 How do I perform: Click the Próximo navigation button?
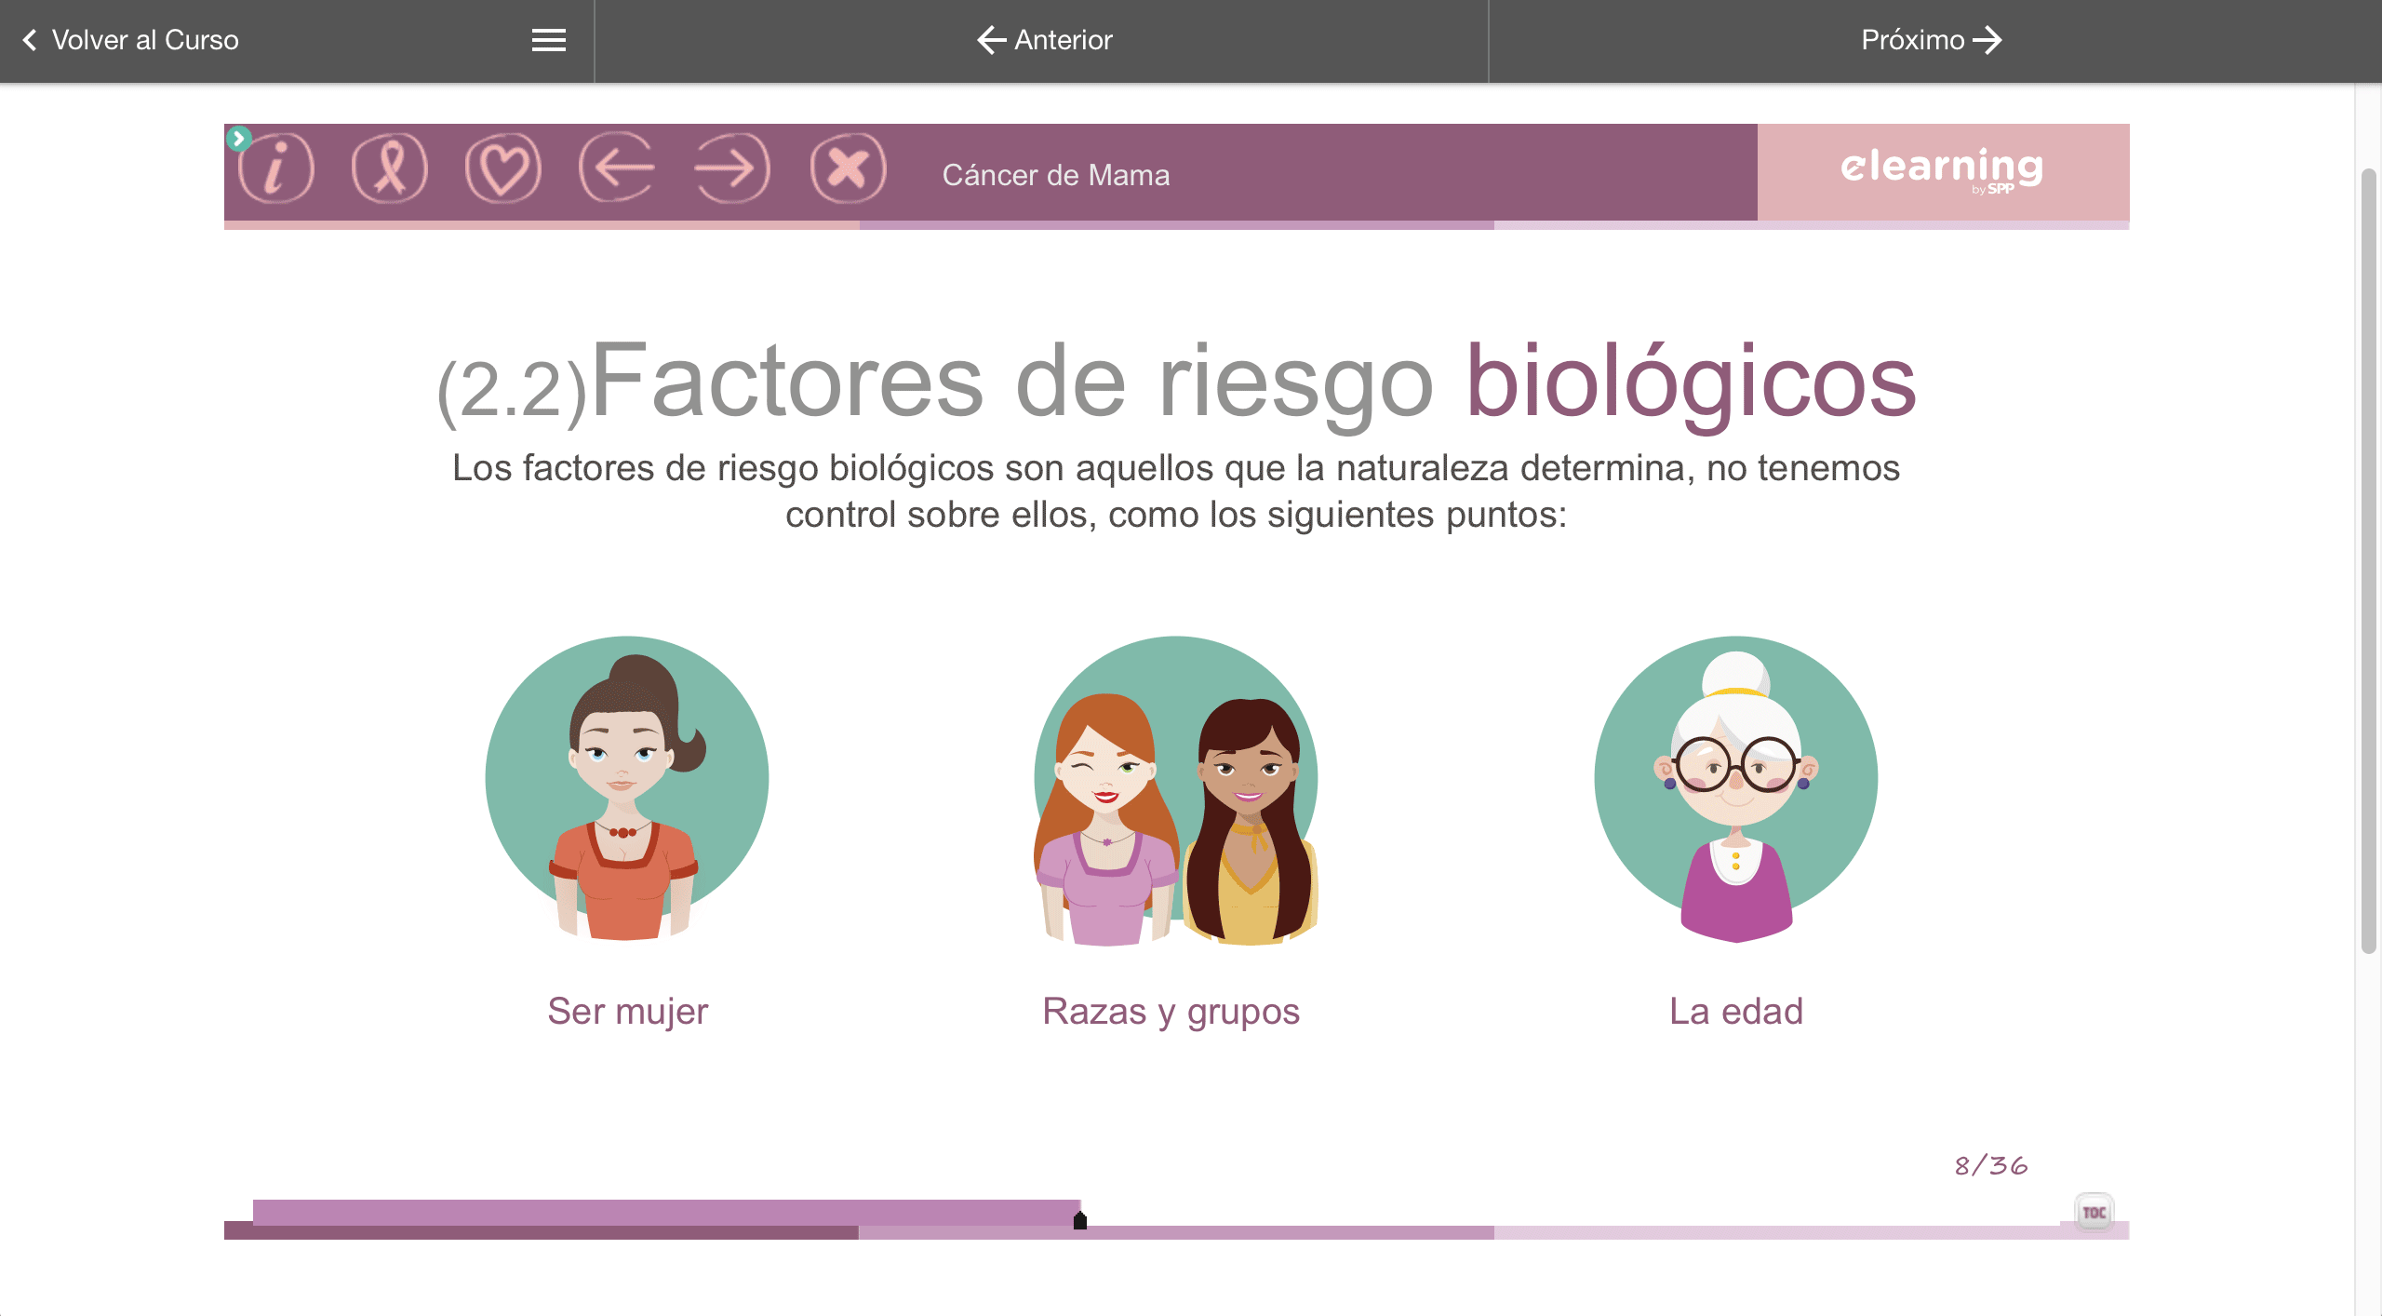(x=1932, y=40)
